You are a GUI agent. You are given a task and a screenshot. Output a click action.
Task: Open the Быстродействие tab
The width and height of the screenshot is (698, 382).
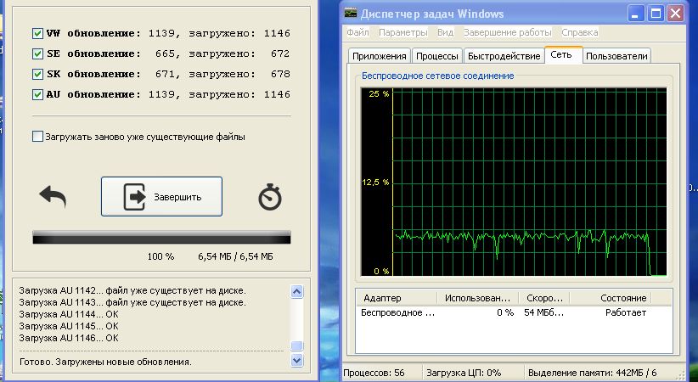[504, 56]
